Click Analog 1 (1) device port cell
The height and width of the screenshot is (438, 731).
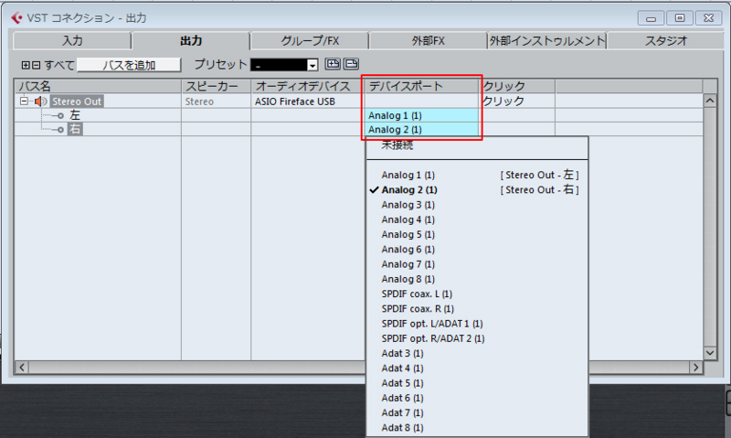(422, 115)
